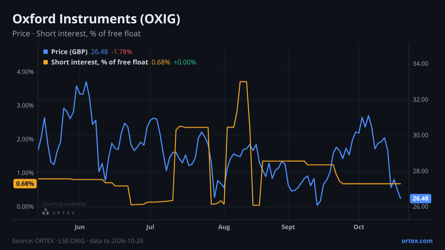Click the 4.00% left axis label

click(25, 72)
